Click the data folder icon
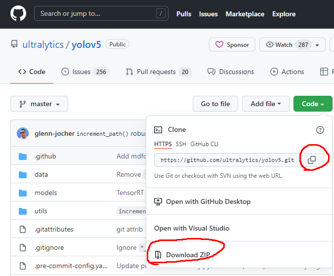Image resolution: width=334 pixels, height=276 pixels. [23, 175]
